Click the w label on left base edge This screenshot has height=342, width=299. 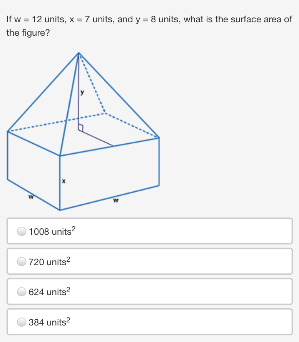tap(31, 197)
